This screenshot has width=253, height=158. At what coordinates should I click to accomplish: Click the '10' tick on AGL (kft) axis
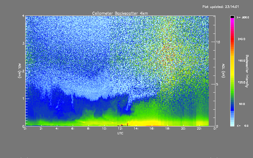(218, 42)
